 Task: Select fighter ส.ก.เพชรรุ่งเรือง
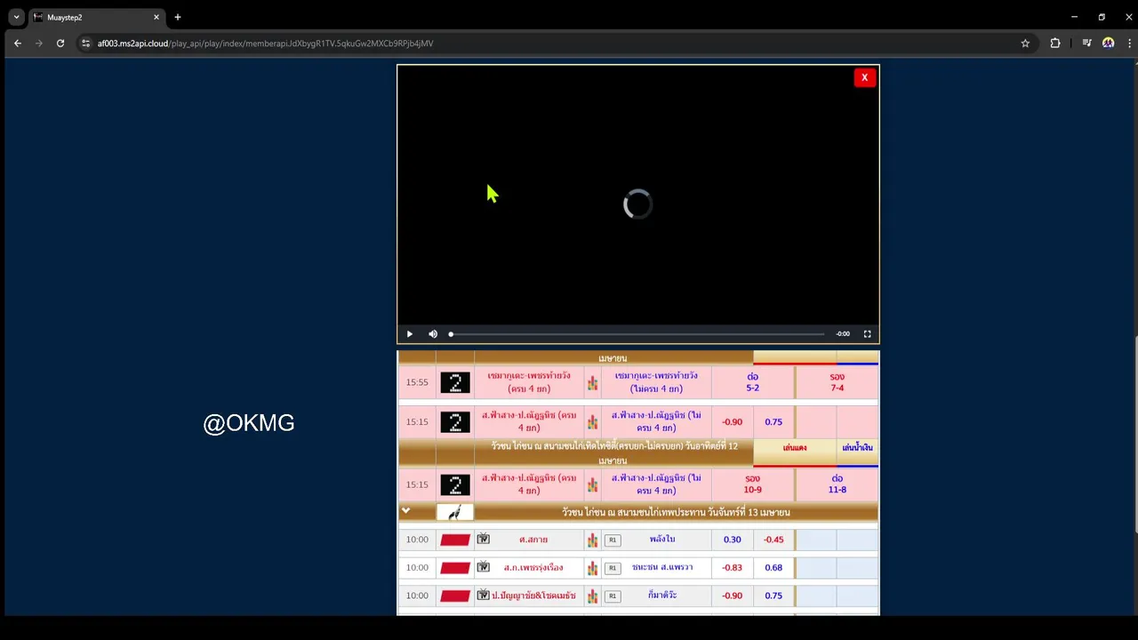point(533,568)
